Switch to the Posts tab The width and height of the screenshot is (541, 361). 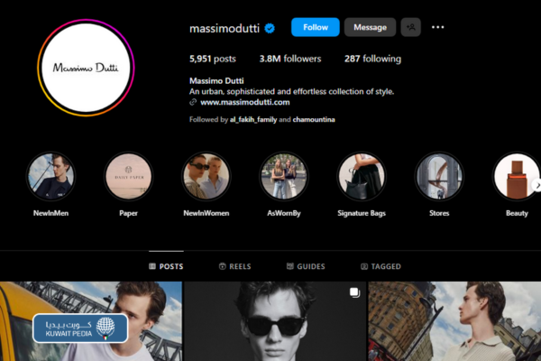166,266
